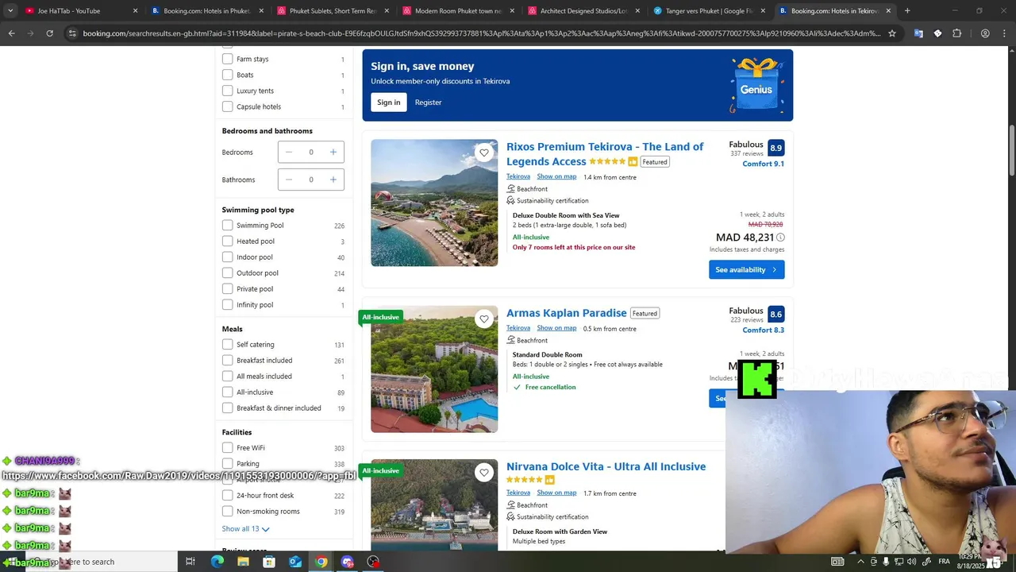Open Rixos Premium Tekirova hotel title link

[x=605, y=154]
